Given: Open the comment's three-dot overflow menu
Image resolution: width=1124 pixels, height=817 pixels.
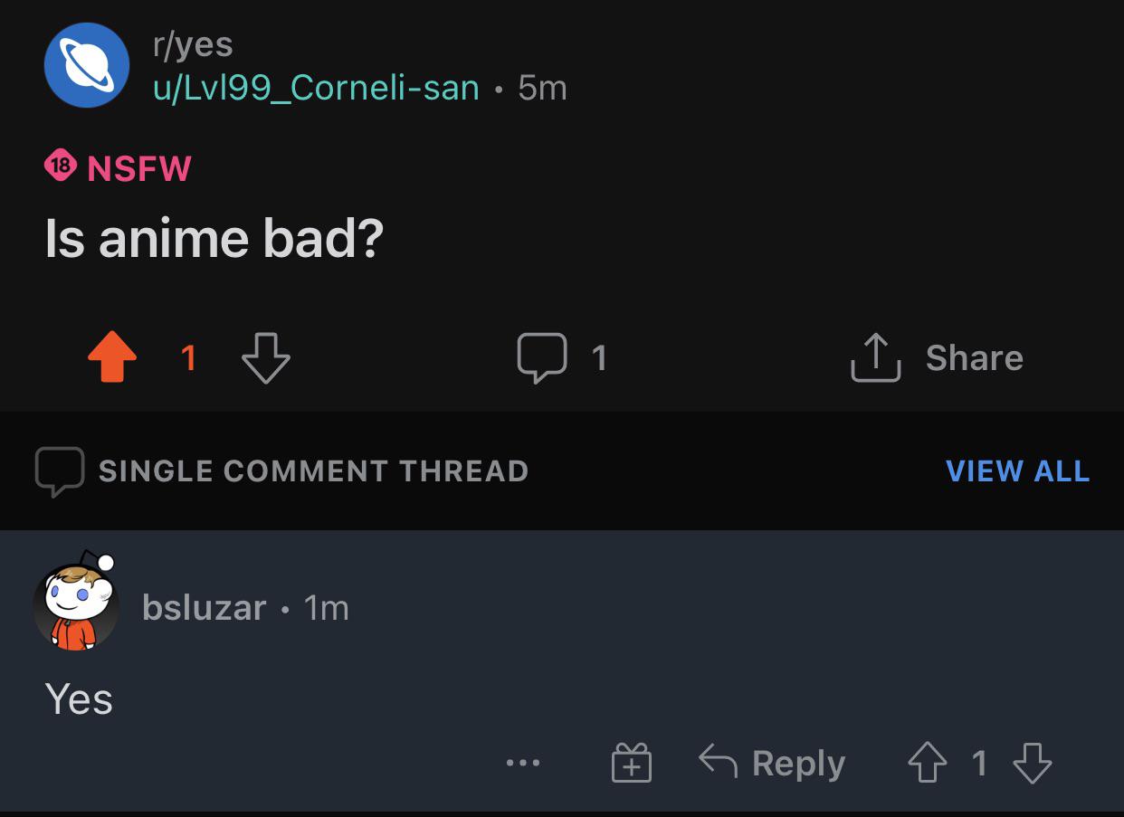Looking at the screenshot, I should [x=523, y=764].
